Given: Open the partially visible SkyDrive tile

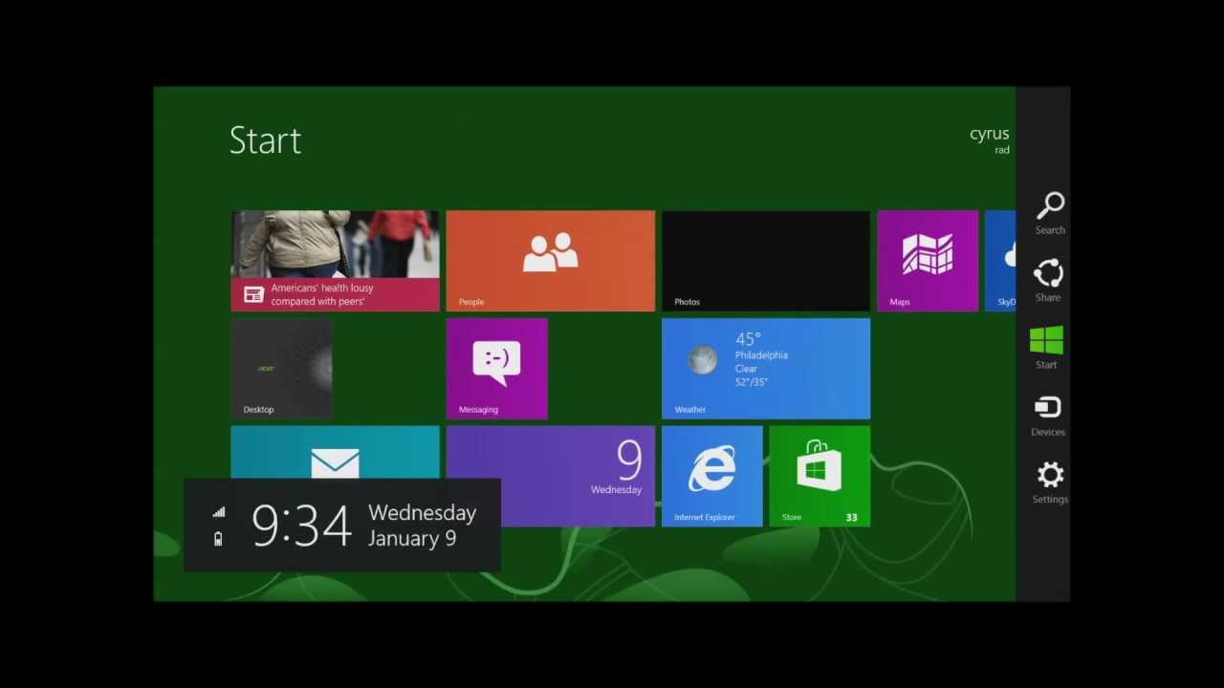Looking at the screenshot, I should tap(1000, 260).
